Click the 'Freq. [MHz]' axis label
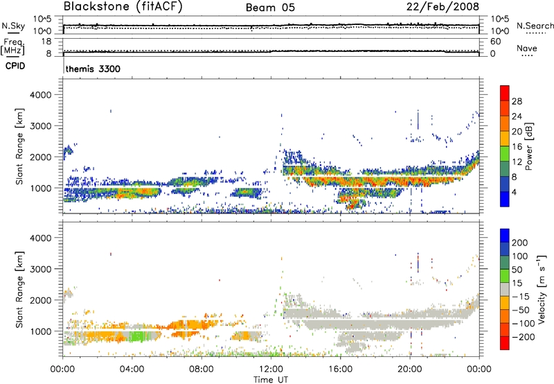Viewport: 554px width, 384px height. click(x=12, y=46)
